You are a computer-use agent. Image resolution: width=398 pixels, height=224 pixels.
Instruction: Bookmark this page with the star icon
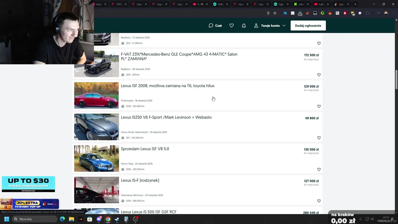(275, 13)
